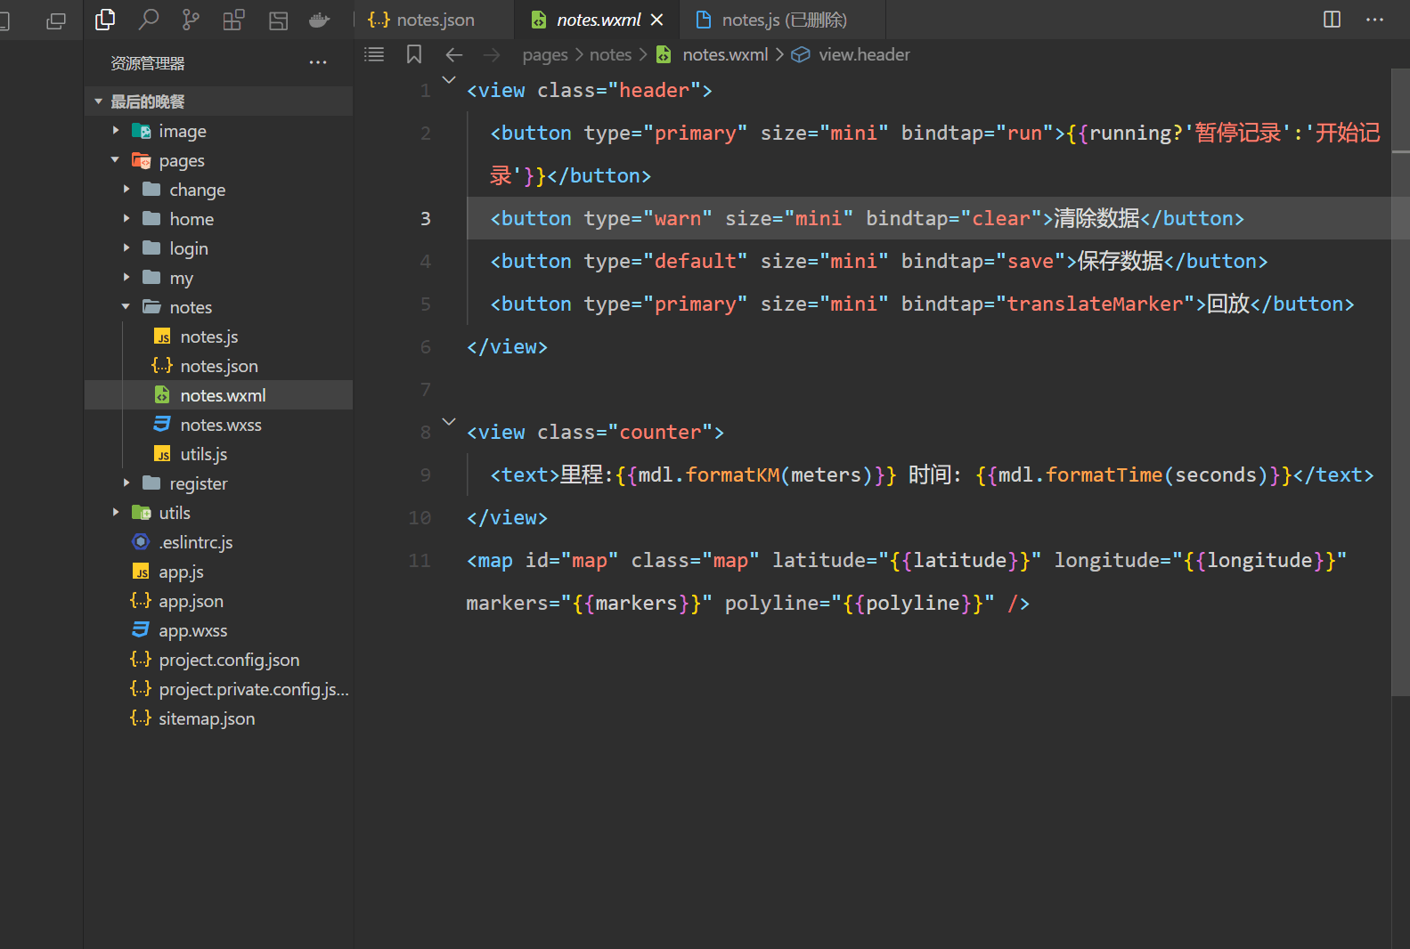Open sitemap.json file
Image resolution: width=1410 pixels, height=949 pixels.
click(218, 718)
